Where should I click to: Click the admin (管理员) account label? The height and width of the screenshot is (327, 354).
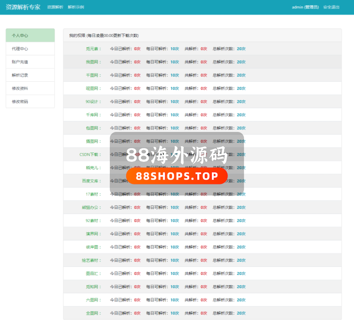pos(305,7)
